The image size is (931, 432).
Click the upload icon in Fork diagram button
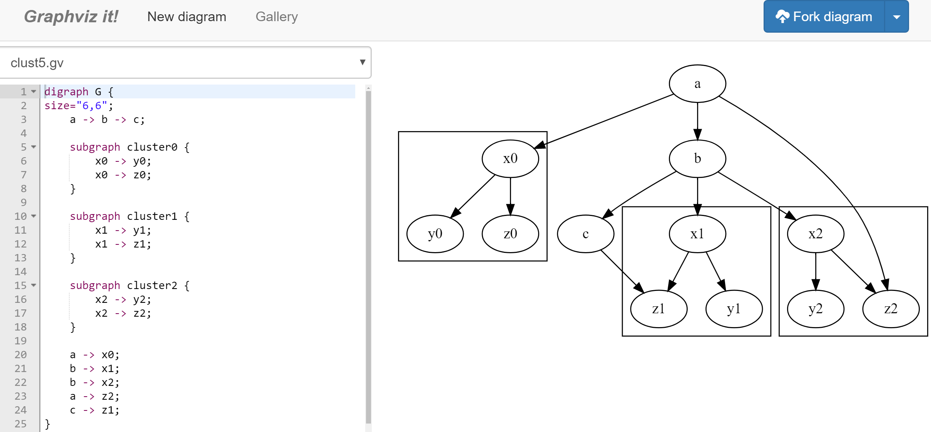783,16
